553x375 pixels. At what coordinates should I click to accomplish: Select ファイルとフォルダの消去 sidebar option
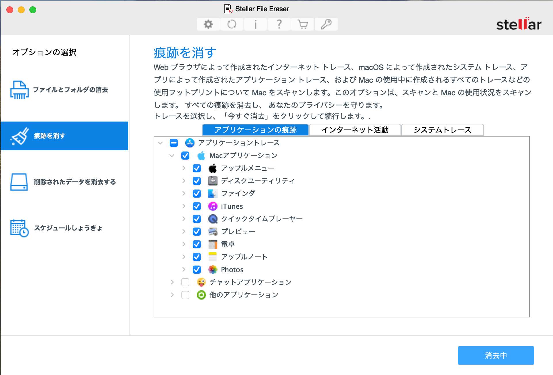coord(64,90)
